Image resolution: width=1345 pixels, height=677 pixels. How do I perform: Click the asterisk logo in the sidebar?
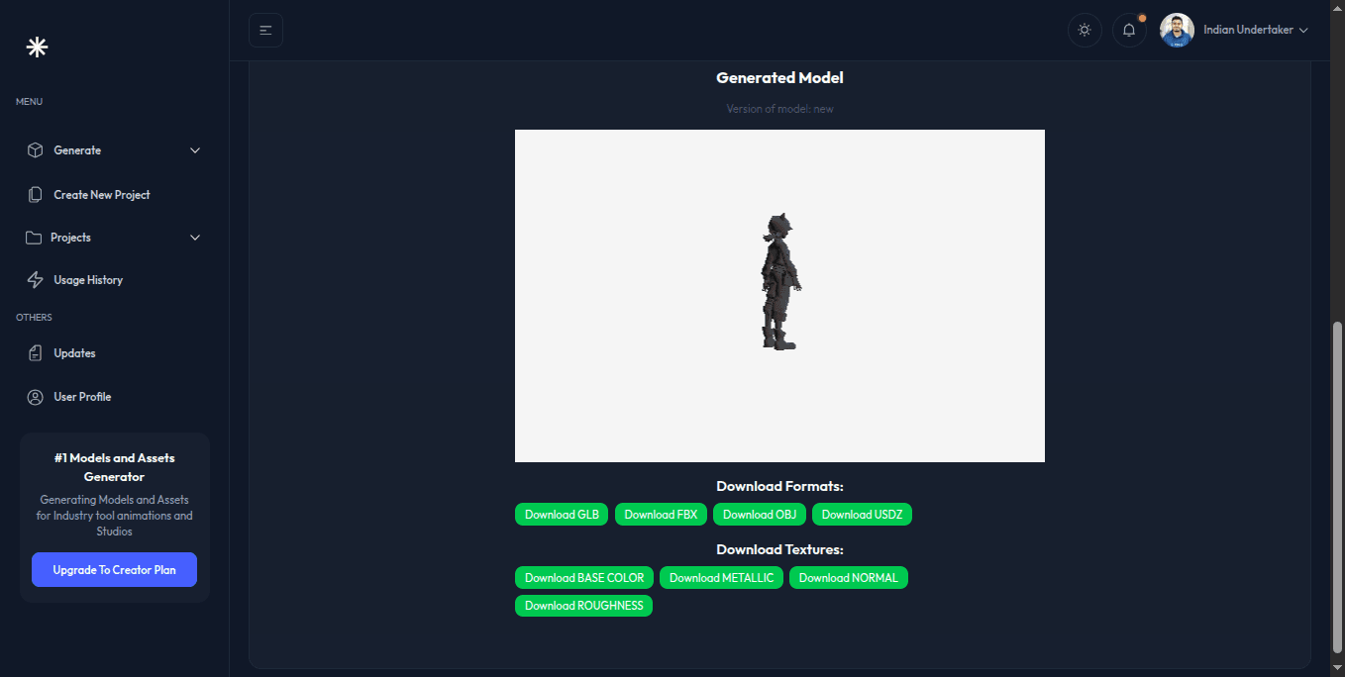[37, 47]
